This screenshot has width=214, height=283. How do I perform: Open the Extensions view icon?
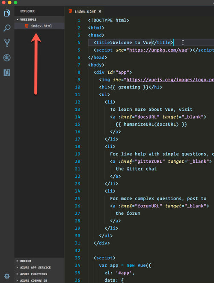7,73
